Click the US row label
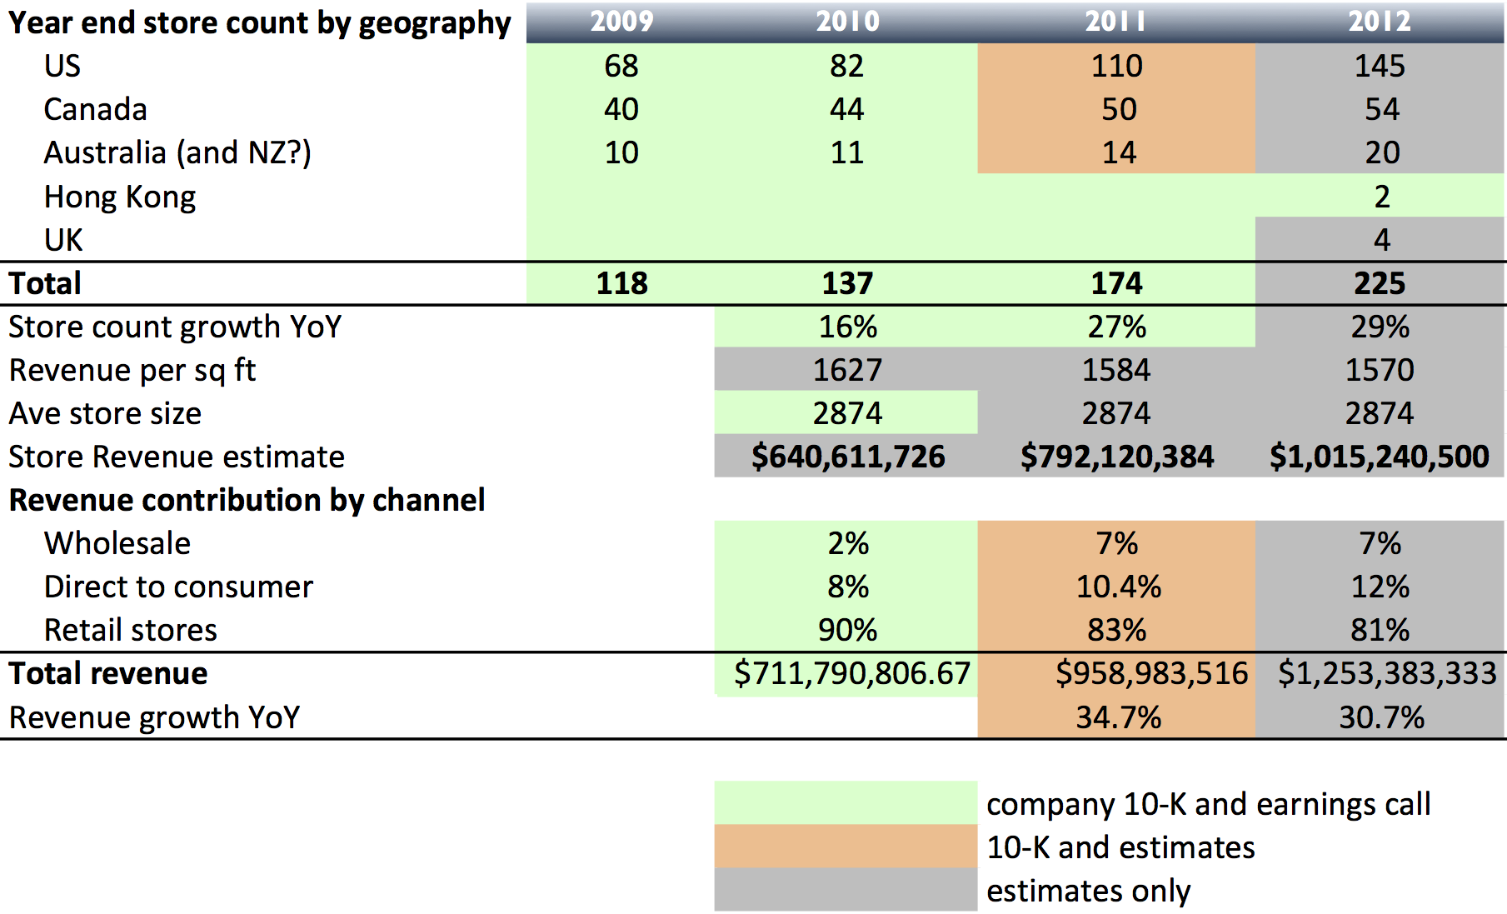The image size is (1507, 914). coord(62,66)
